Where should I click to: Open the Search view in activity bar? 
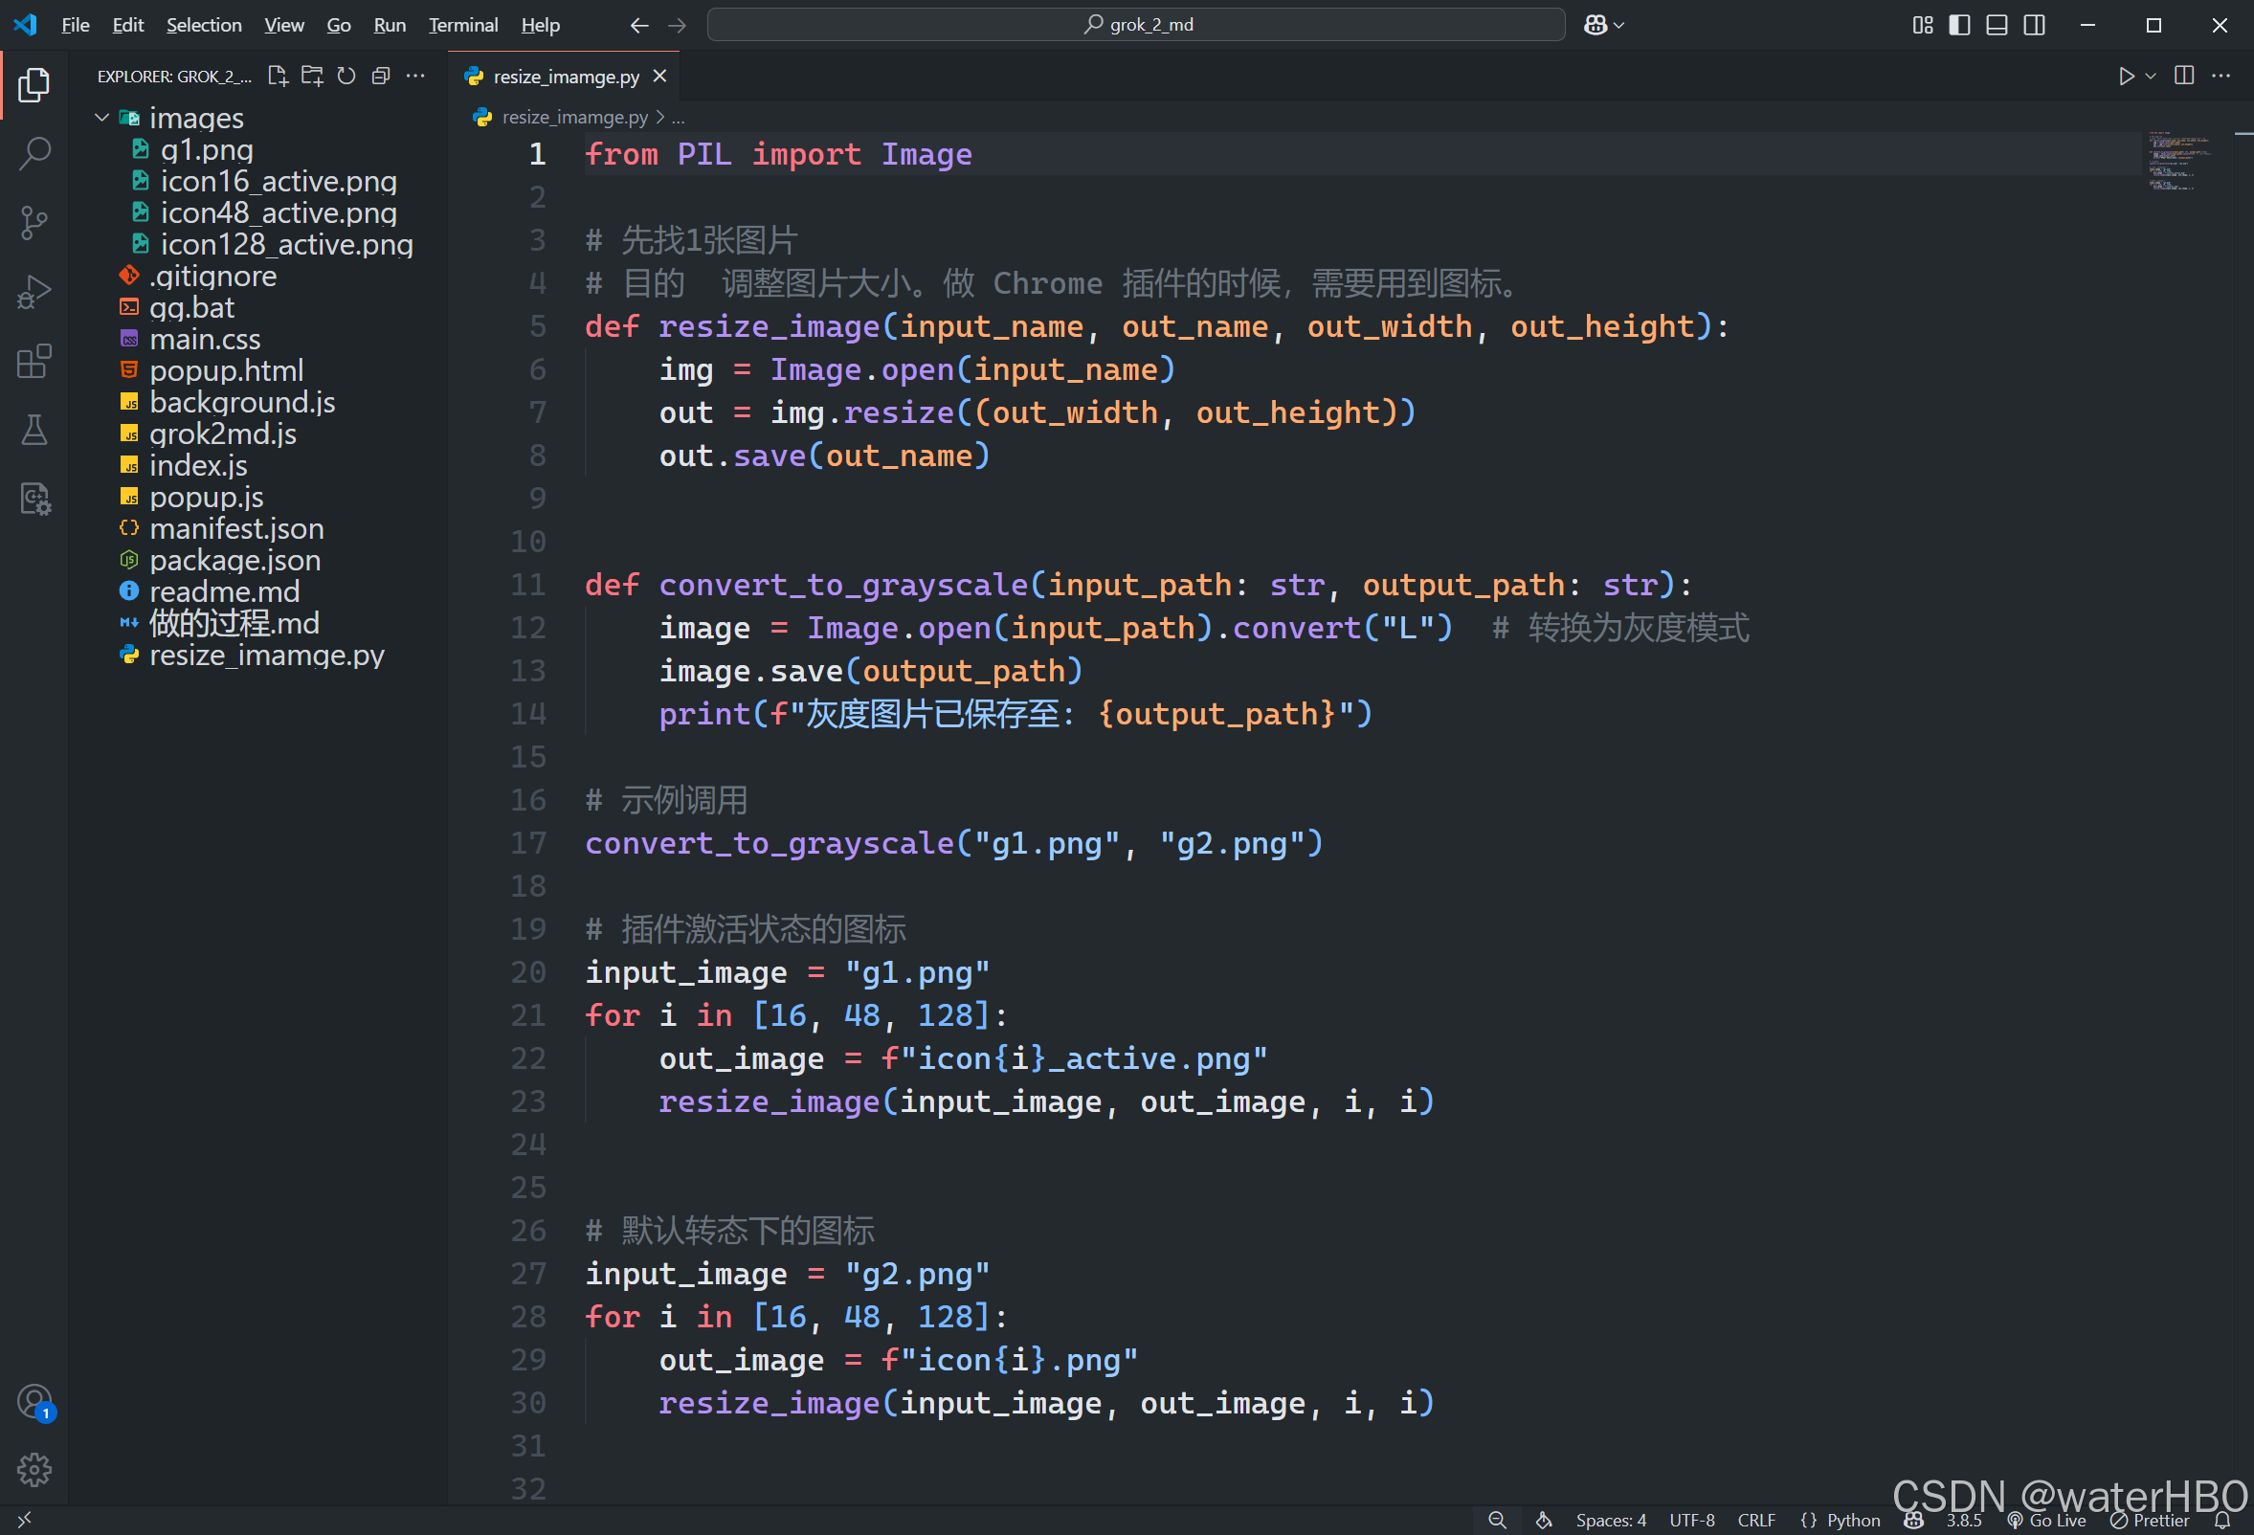coord(34,153)
